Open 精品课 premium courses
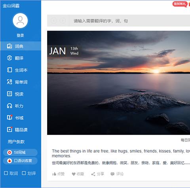 point(21,130)
